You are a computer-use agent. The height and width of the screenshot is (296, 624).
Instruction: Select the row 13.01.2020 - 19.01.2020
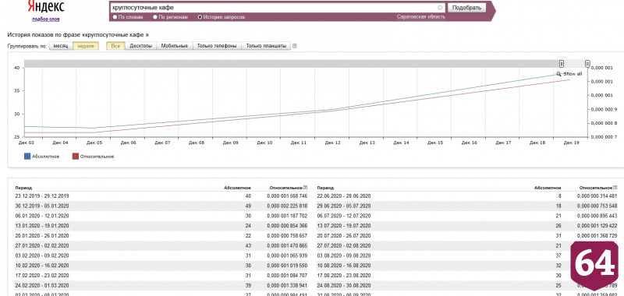coord(161,226)
